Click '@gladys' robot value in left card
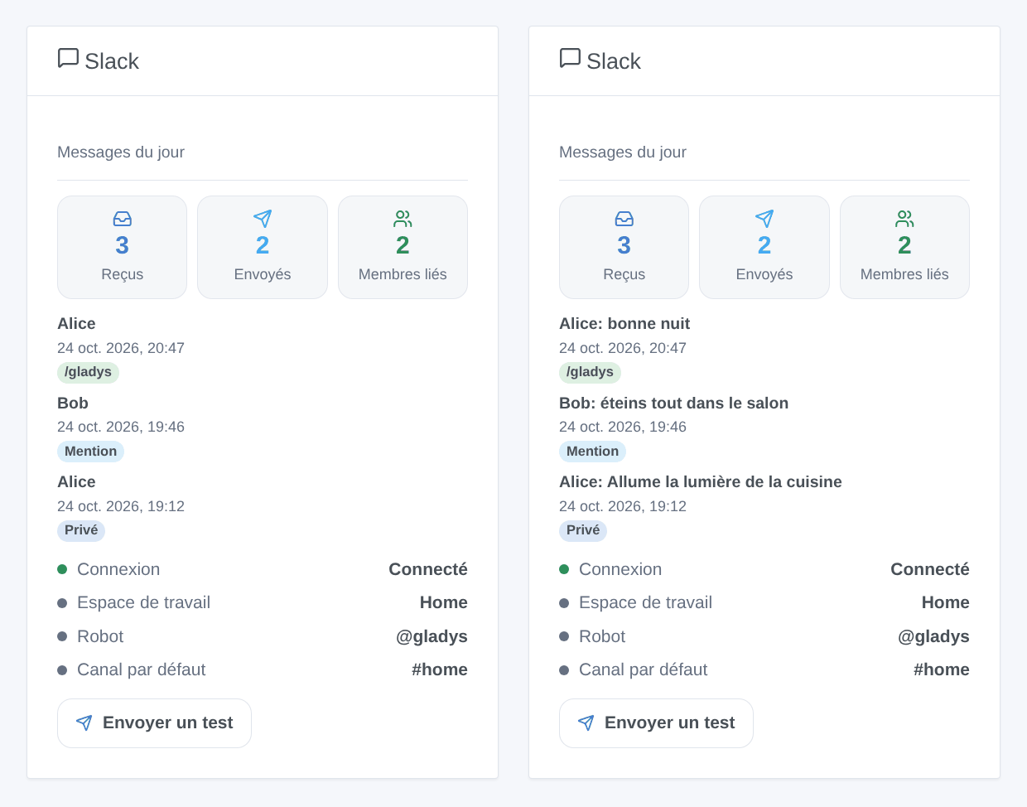The width and height of the screenshot is (1027, 807). [x=432, y=636]
